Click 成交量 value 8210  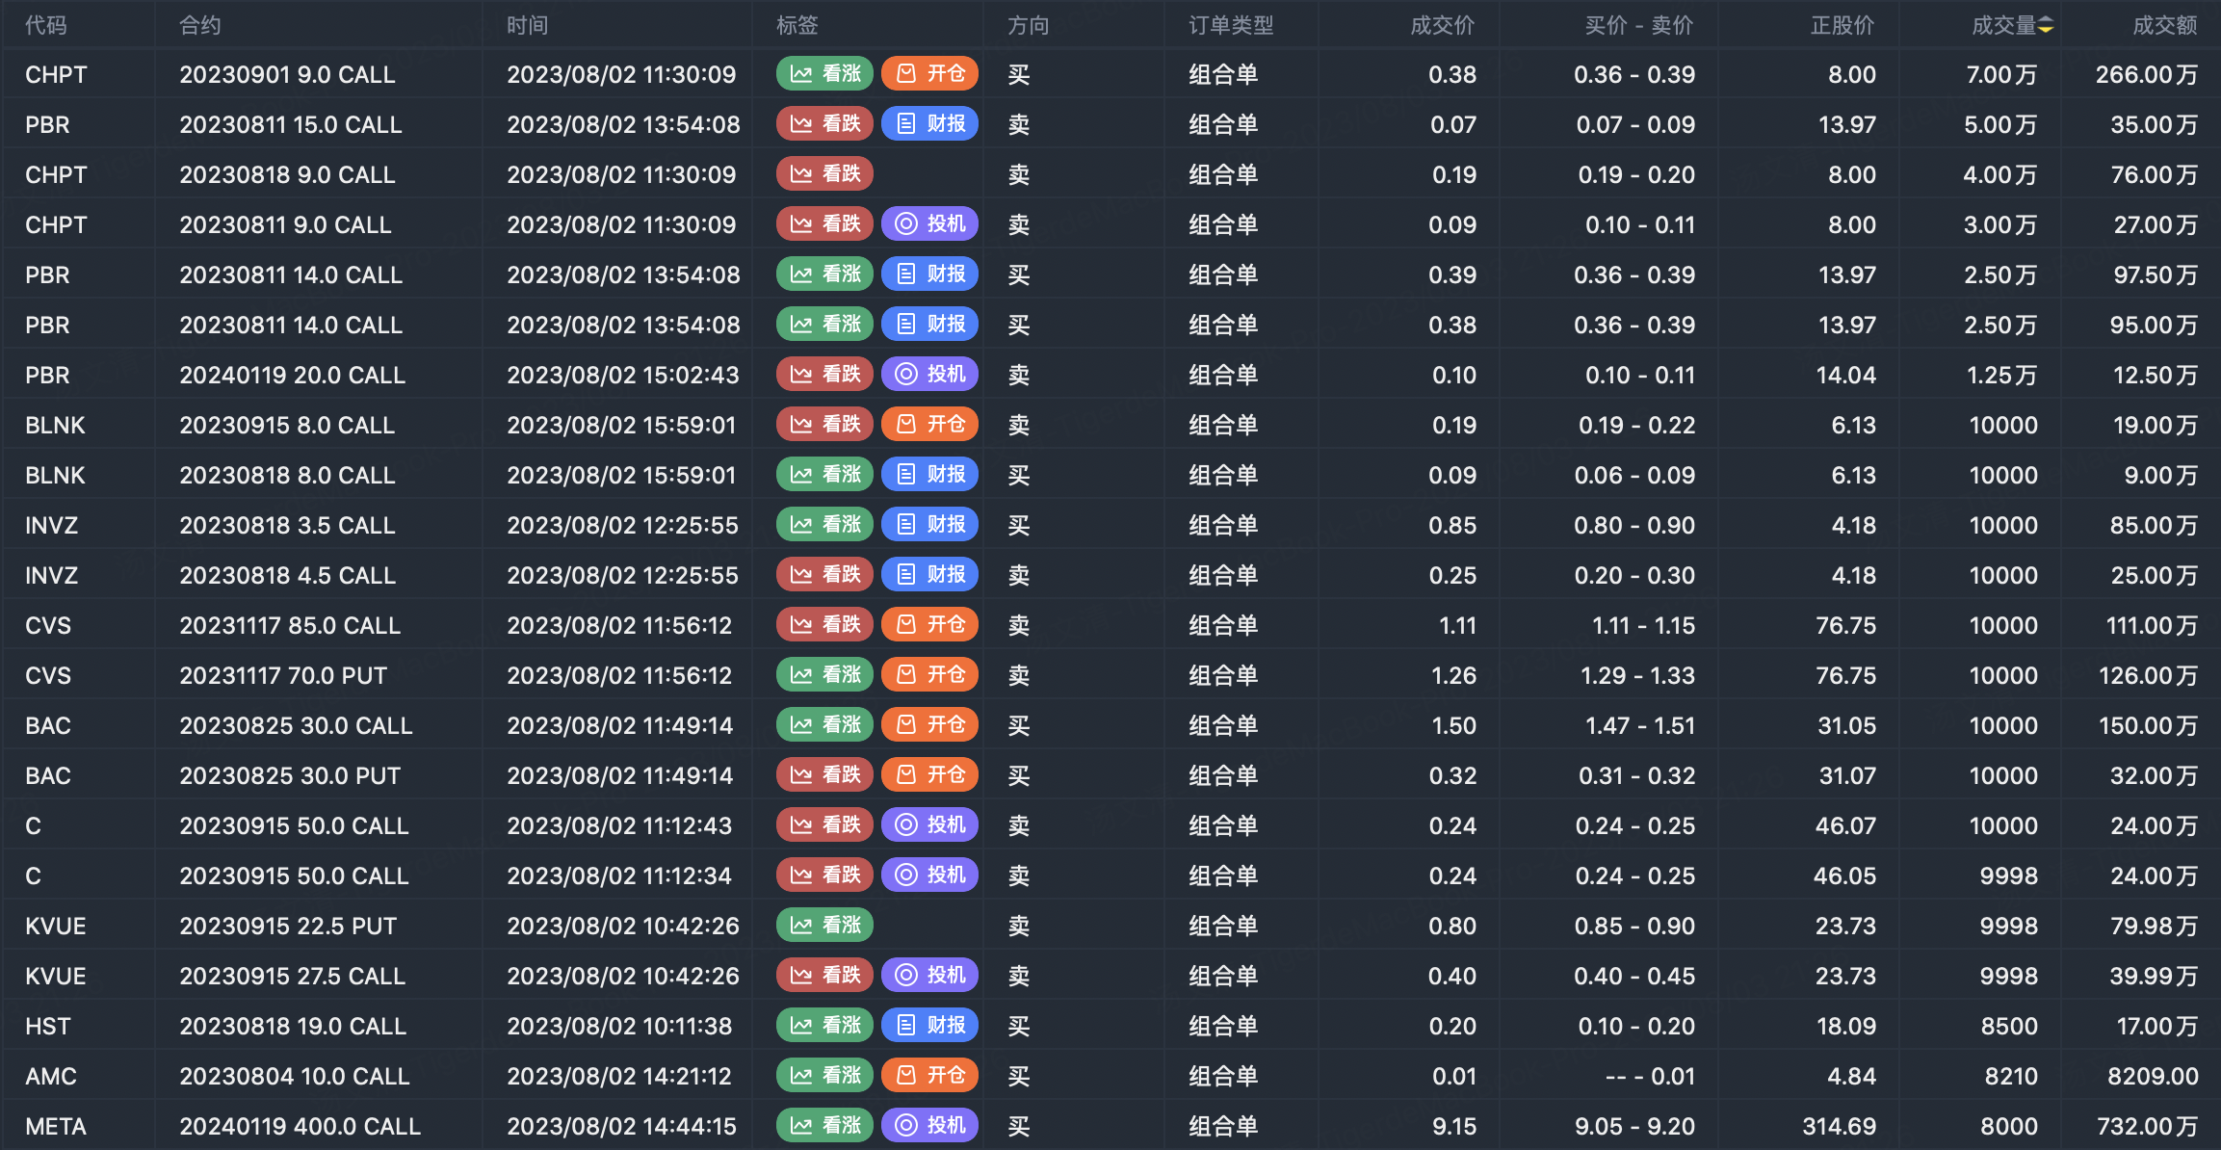coord(2011,1076)
